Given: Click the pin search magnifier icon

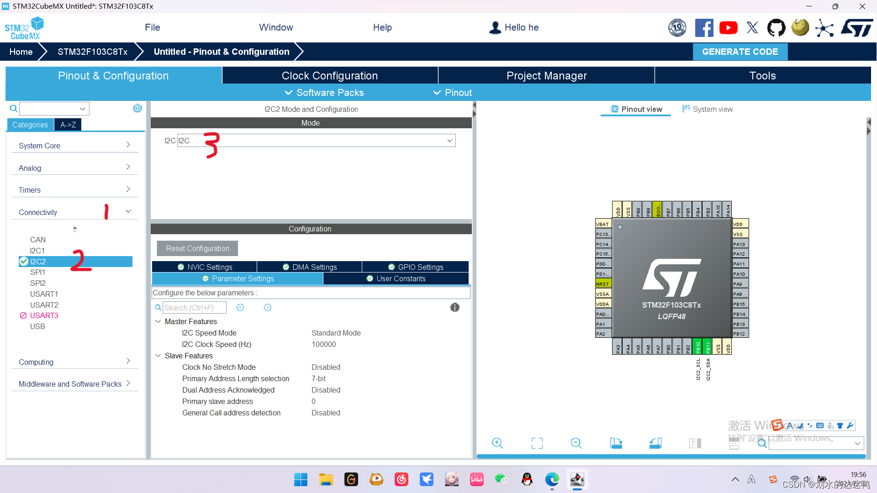Looking at the screenshot, I should click(x=762, y=443).
